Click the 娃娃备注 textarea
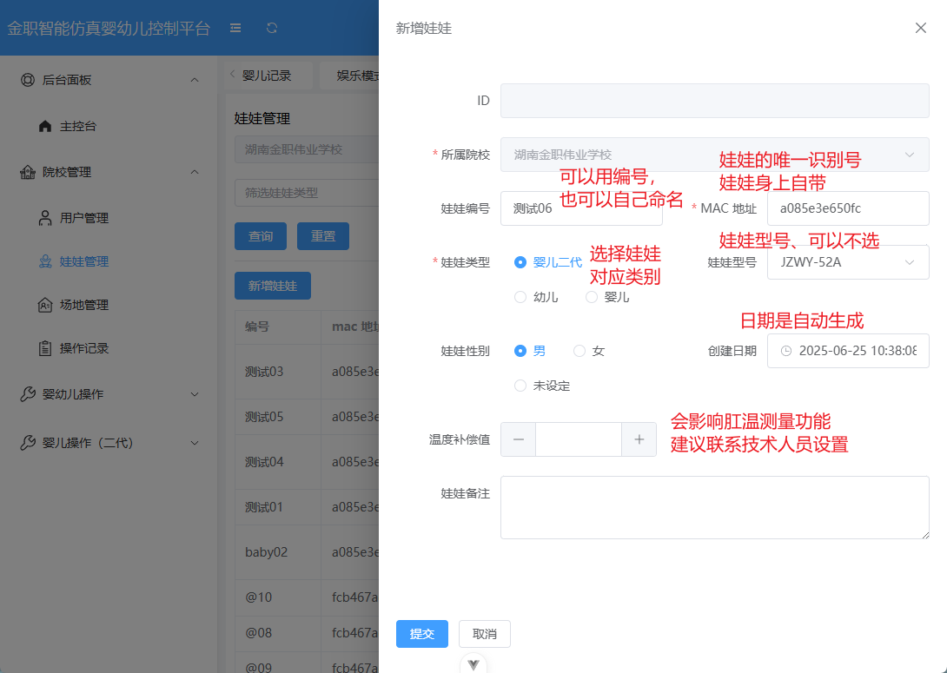This screenshot has width=947, height=673. click(x=714, y=508)
